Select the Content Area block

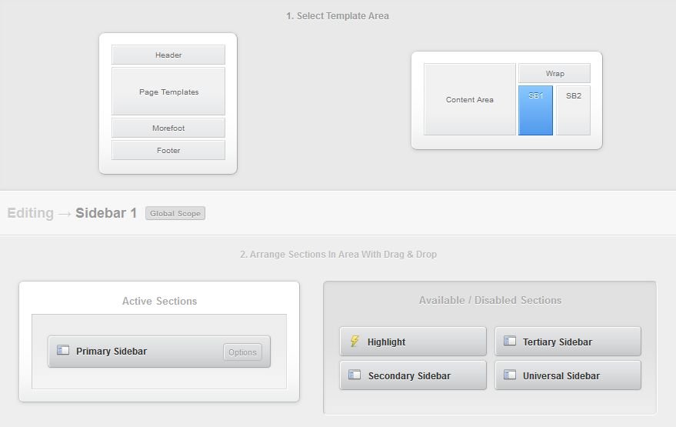click(x=470, y=100)
